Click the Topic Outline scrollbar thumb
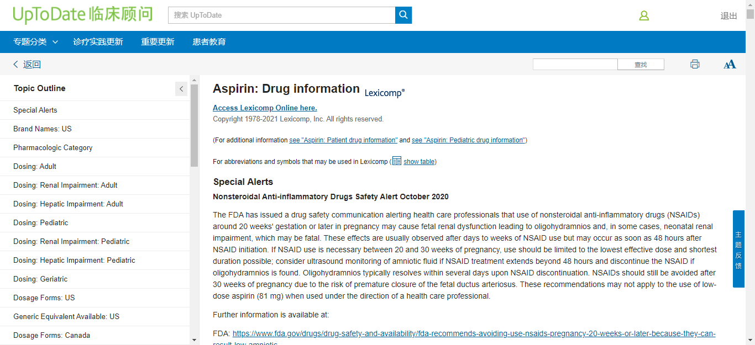Screen dimensions: 755x345 point(194,125)
